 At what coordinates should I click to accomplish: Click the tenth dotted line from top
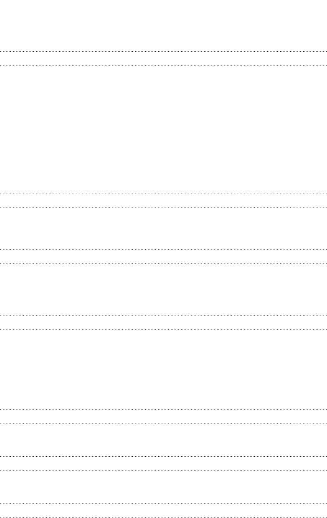coord(163,424)
